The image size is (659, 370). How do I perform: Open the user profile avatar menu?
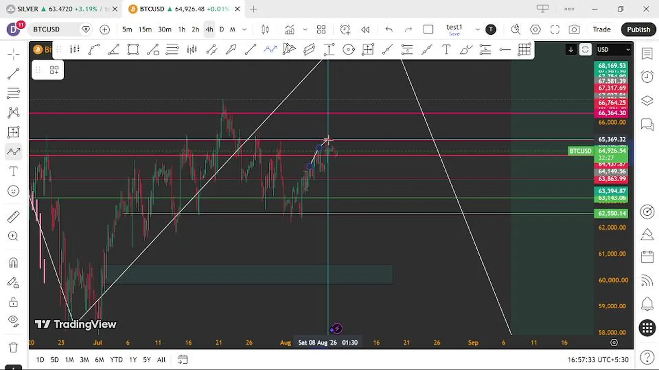13,29
